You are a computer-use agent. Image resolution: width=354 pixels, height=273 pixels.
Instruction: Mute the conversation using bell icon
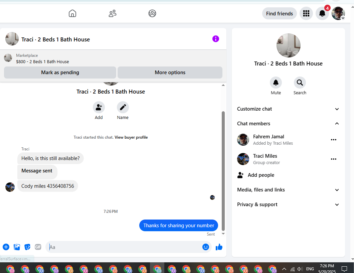pos(276,83)
